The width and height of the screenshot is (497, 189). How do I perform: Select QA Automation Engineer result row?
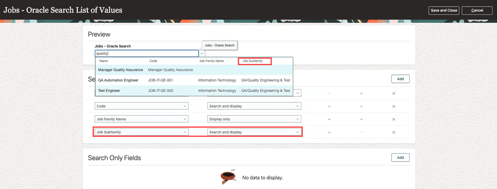pos(194,80)
